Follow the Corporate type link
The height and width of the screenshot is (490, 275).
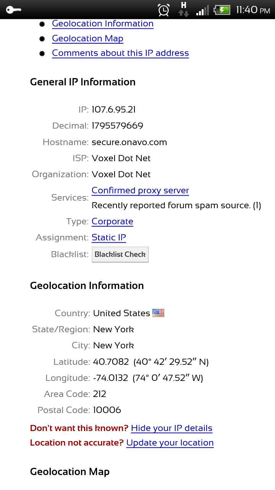click(x=112, y=222)
